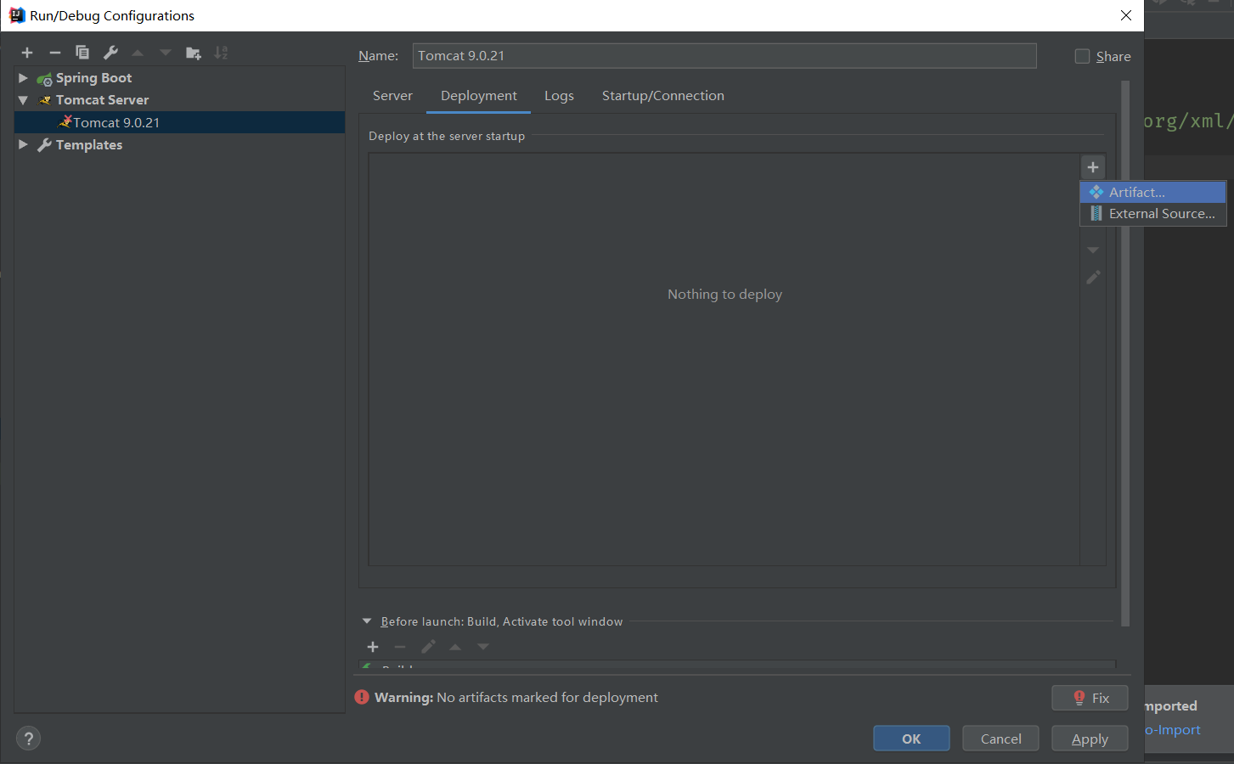Enable the Share checkbox

point(1082,56)
